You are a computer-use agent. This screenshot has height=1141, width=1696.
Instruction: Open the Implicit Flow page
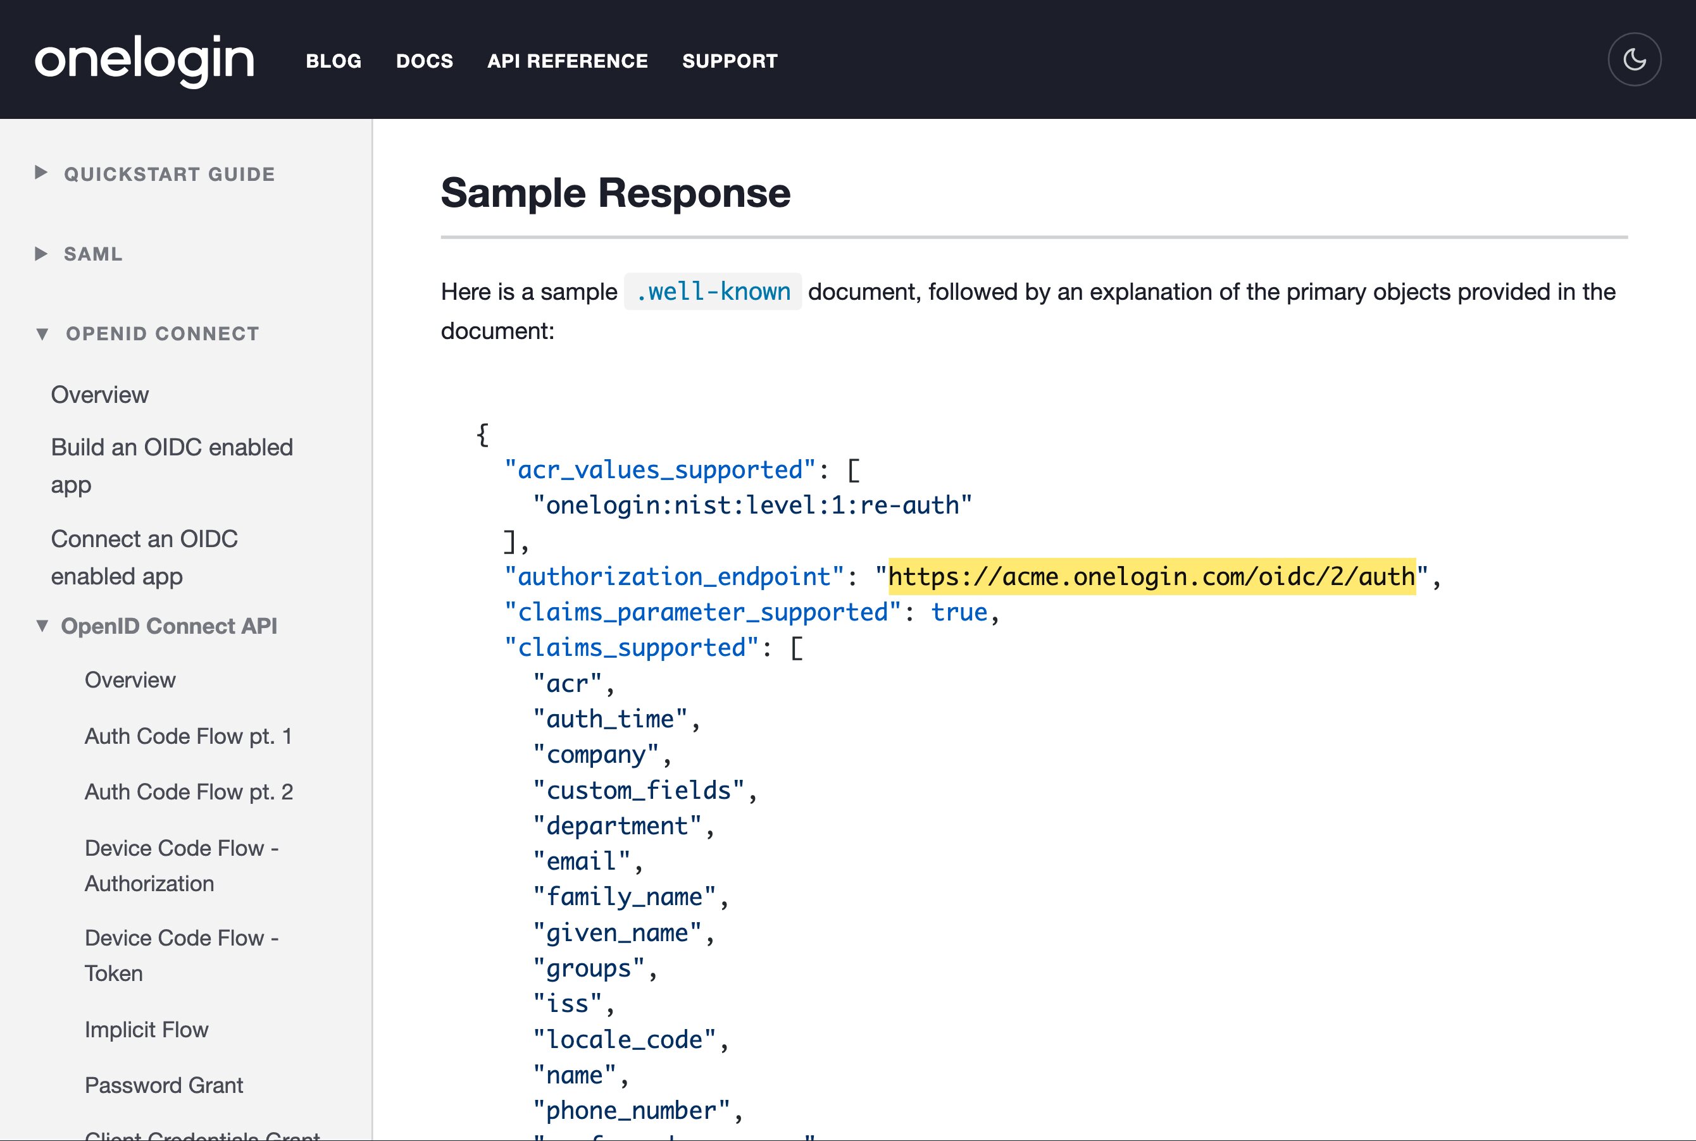pos(146,1030)
